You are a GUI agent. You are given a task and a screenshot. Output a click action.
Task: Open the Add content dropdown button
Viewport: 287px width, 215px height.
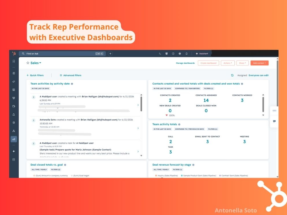[259, 63]
